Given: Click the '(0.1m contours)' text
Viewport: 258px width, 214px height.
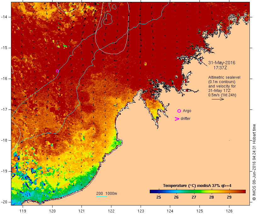Looking at the screenshot, I should [x=222, y=82].
